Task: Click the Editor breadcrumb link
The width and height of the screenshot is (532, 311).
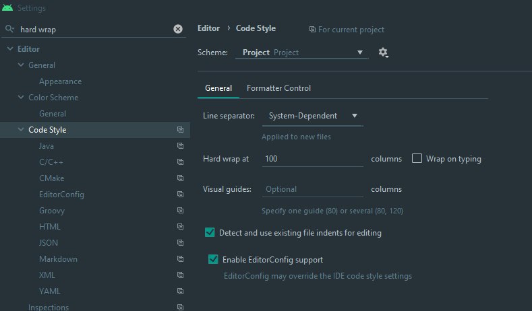Action: (208, 28)
